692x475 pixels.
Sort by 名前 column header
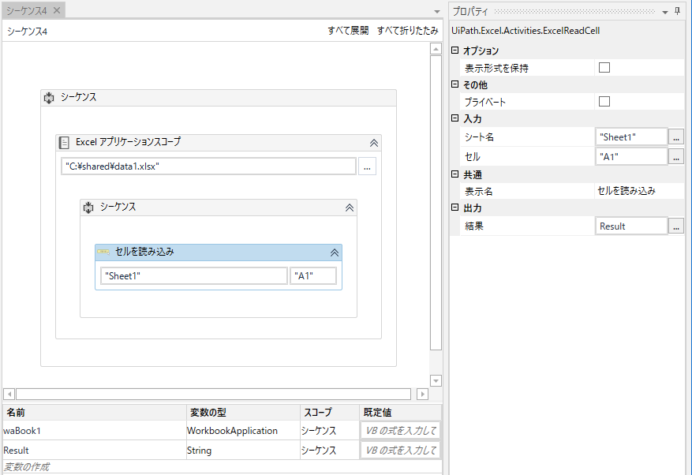point(95,413)
